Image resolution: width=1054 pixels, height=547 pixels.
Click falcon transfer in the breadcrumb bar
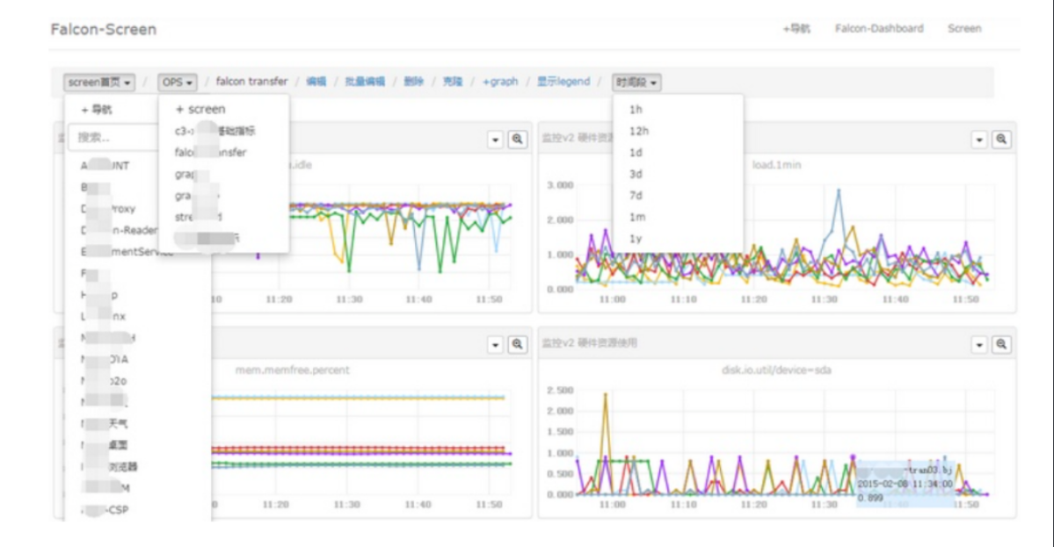coord(251,81)
